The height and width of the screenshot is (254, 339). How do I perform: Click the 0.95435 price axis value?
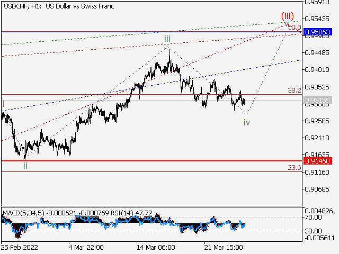coord(317,19)
